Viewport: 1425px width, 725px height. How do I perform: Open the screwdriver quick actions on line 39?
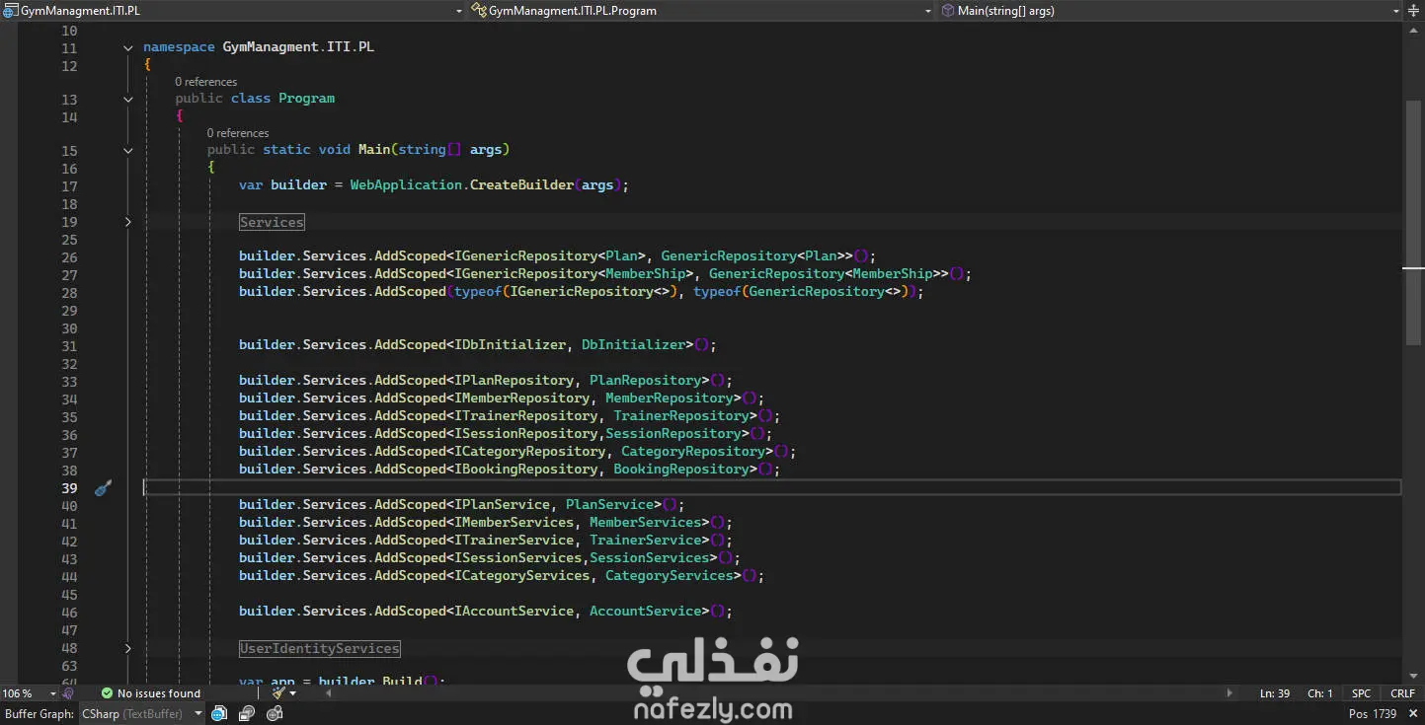(104, 487)
